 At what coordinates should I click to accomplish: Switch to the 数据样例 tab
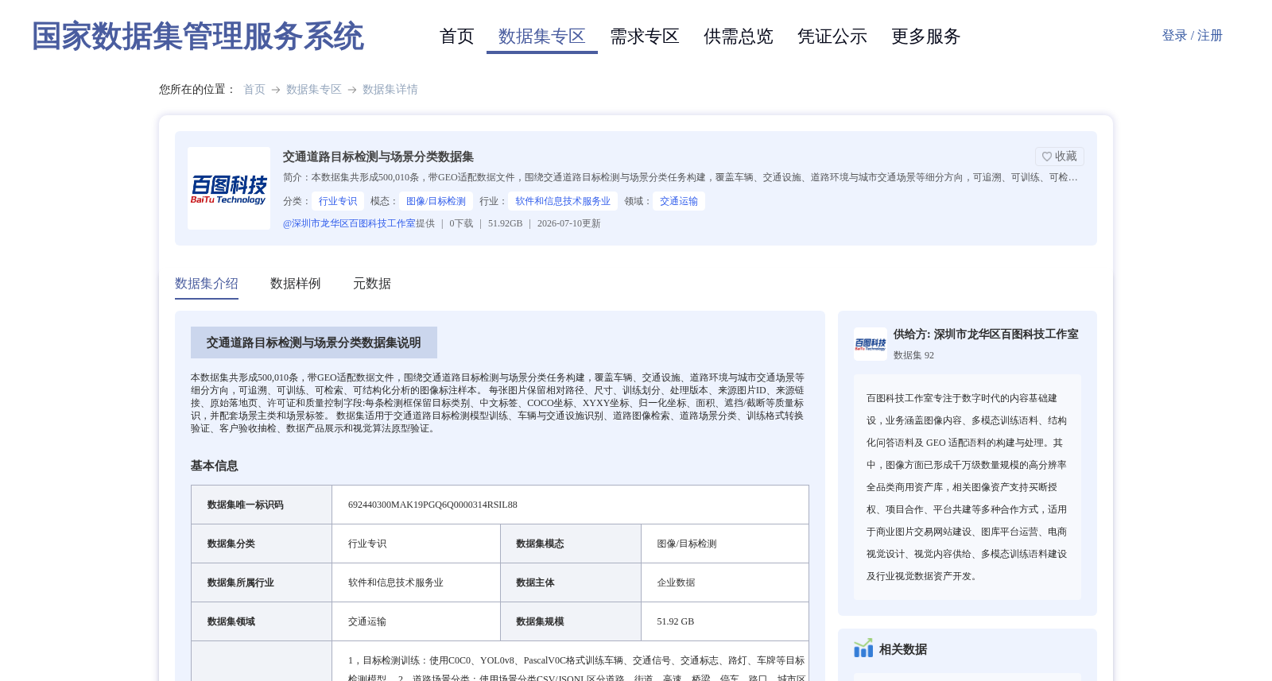pyautogui.click(x=296, y=284)
